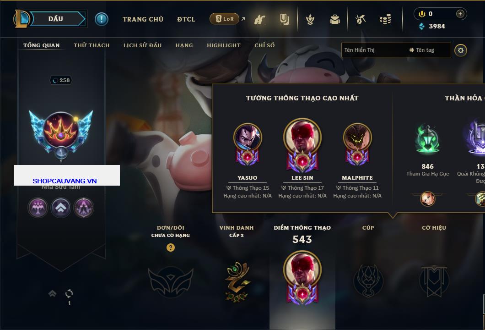Open the Clash hammer icon
Screen dimensions: 485x330
259,20
